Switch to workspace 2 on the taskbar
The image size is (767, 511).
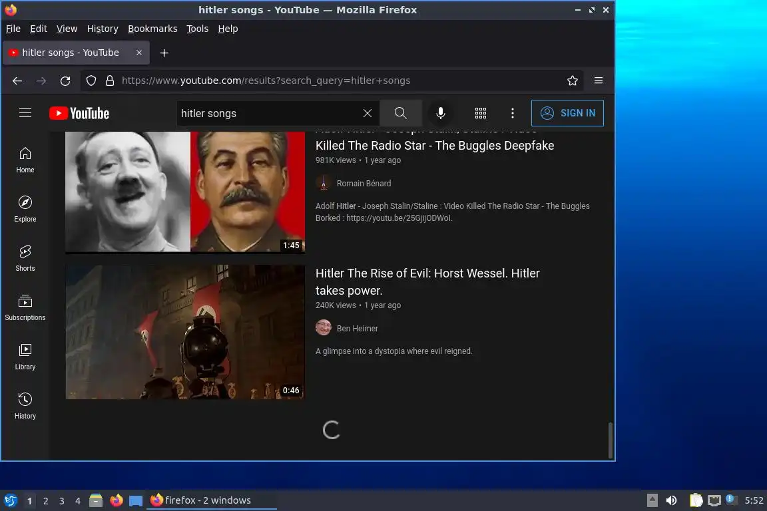(45, 501)
